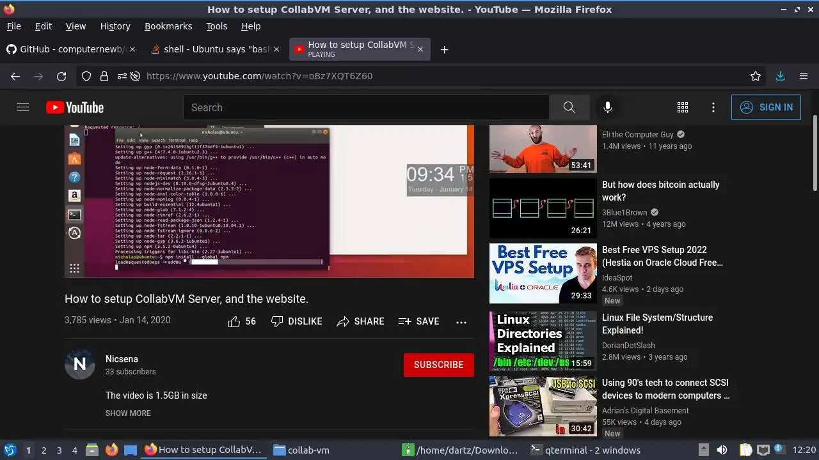Open volume control in system tray

722,450
